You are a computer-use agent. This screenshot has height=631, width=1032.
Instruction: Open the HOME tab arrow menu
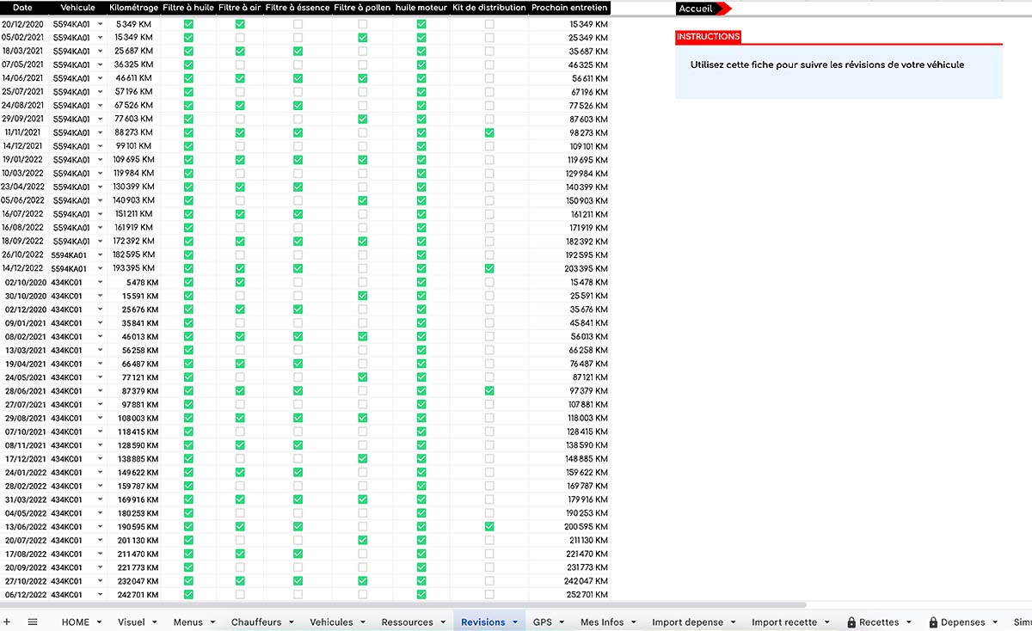coord(99,622)
